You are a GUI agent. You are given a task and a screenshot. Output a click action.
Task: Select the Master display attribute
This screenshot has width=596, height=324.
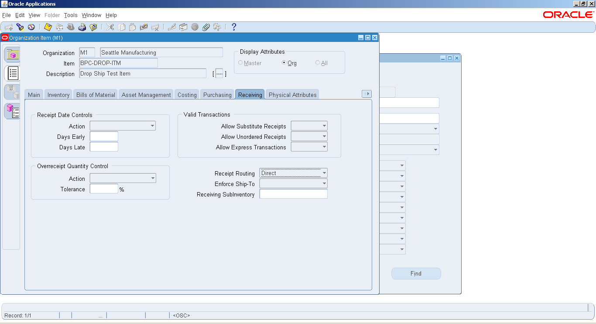click(240, 62)
